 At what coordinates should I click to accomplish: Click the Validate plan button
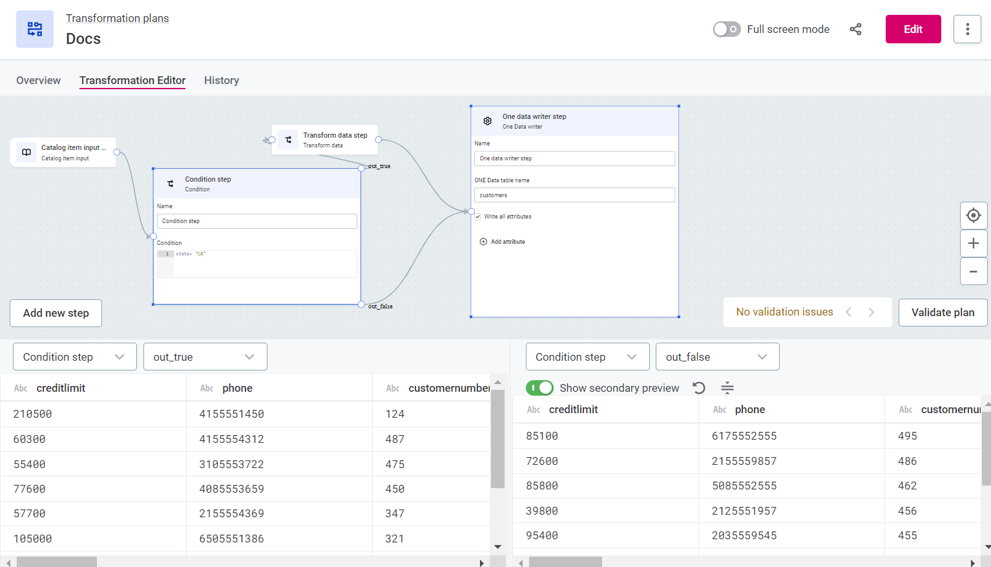[943, 312]
